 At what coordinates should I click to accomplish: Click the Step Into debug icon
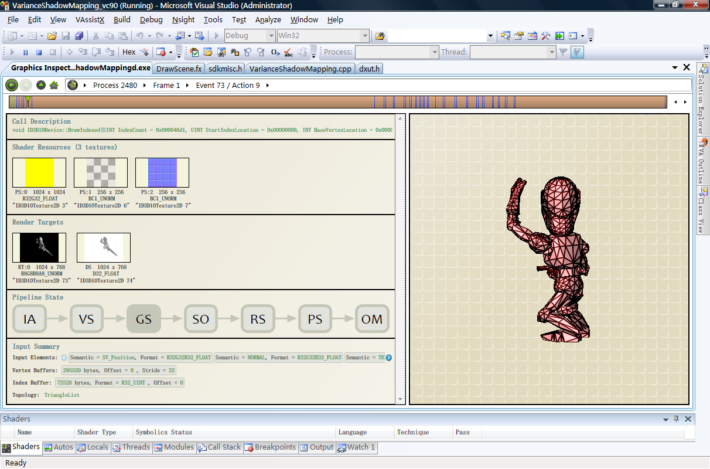click(83, 52)
